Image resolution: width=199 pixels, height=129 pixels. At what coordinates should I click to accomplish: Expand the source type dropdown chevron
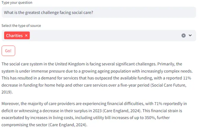pyautogui.click(x=190, y=36)
